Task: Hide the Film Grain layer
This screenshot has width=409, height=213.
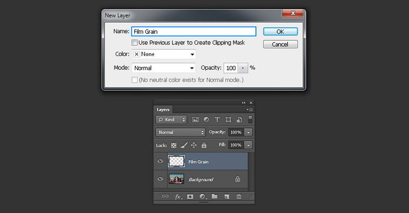Action: (x=160, y=161)
